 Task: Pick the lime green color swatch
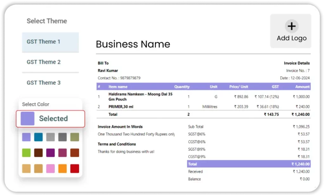click(26, 153)
